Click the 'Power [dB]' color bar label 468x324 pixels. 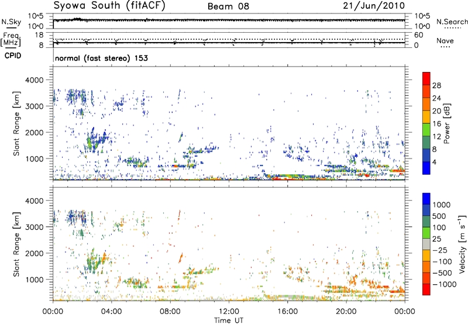[446, 124]
